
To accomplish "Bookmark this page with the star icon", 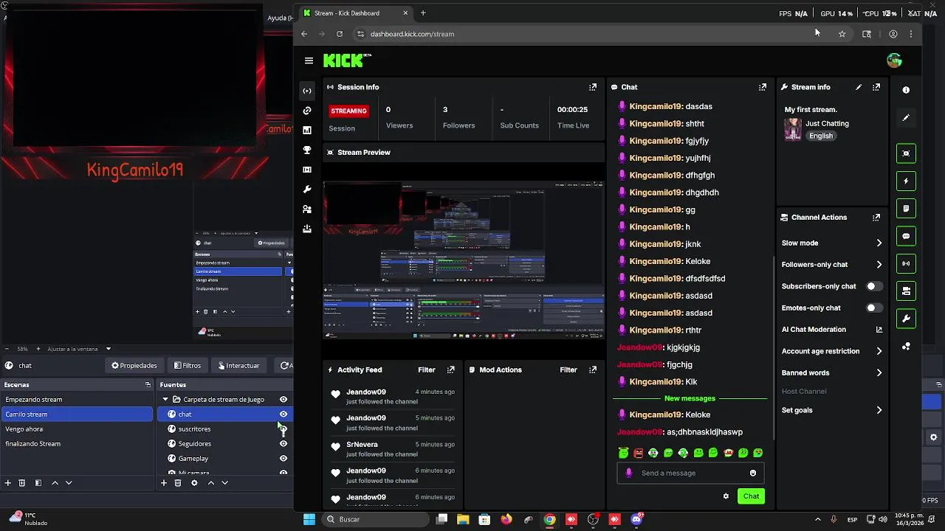I will [x=842, y=34].
